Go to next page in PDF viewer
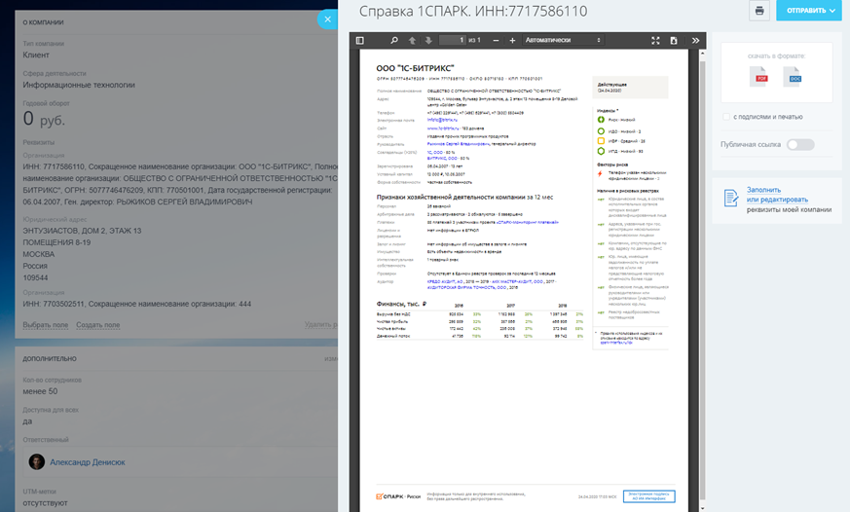 pos(427,41)
